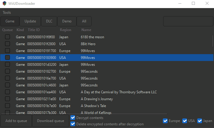This screenshot has width=214, height=128.
Task: Switch to the DLC filter tab
Action: click(x=49, y=21)
